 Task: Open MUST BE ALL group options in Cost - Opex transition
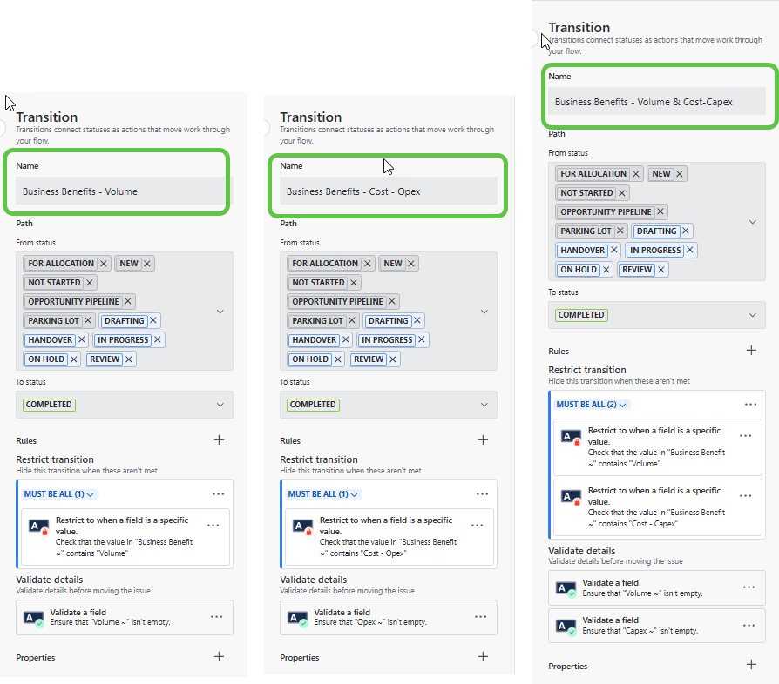click(483, 494)
